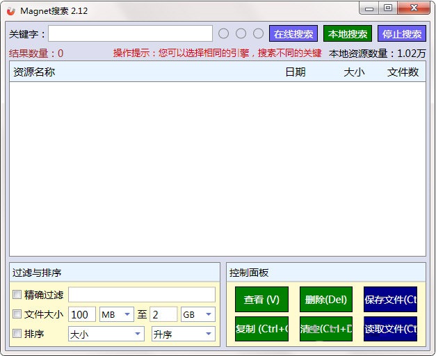The width and height of the screenshot is (436, 356).
Task: Click the 保存文件 button
Action: (390, 299)
